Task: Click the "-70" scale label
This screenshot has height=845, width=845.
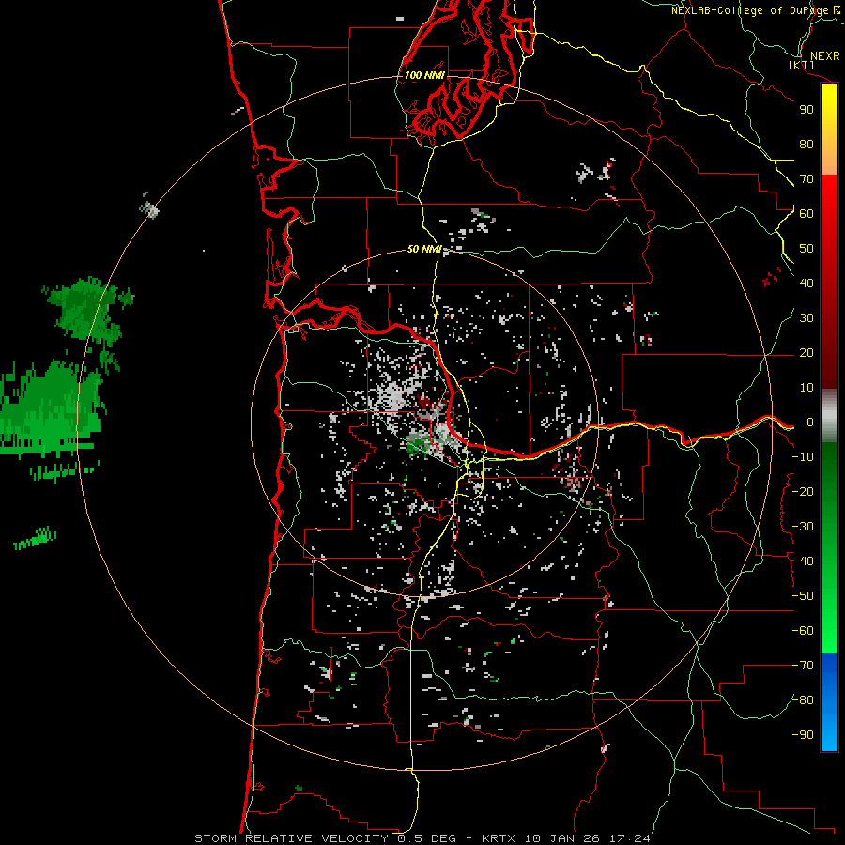Action: coord(804,666)
